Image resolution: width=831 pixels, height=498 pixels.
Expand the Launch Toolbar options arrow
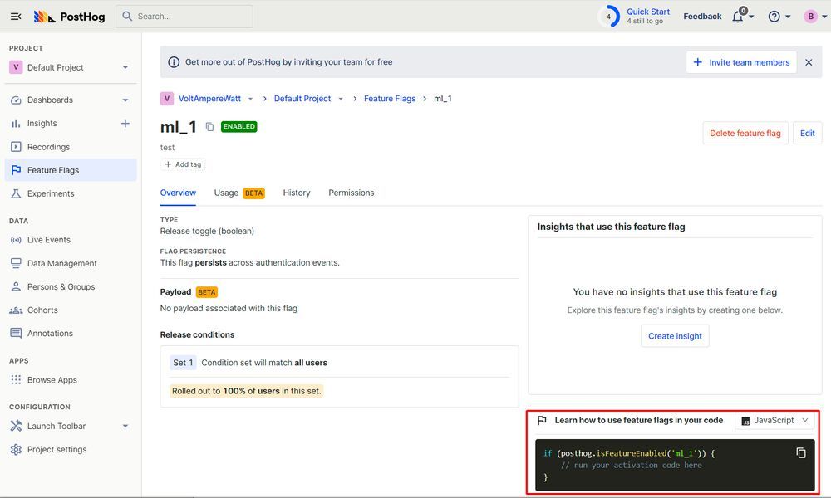[x=125, y=427]
